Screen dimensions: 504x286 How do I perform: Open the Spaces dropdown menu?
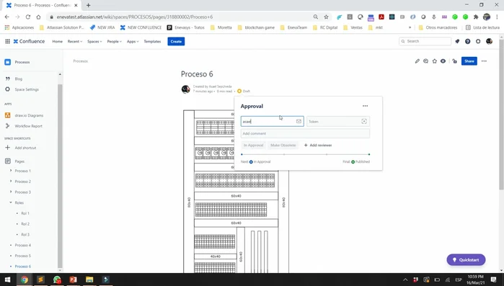click(x=94, y=41)
